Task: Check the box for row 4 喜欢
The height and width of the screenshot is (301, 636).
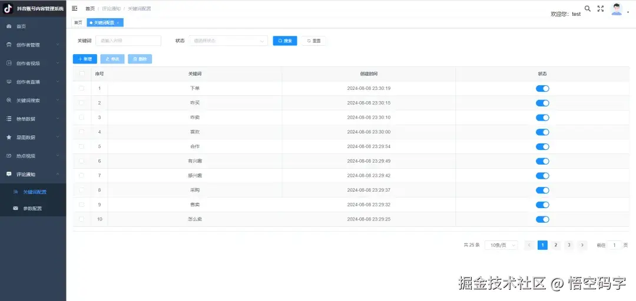Action: tap(81, 132)
